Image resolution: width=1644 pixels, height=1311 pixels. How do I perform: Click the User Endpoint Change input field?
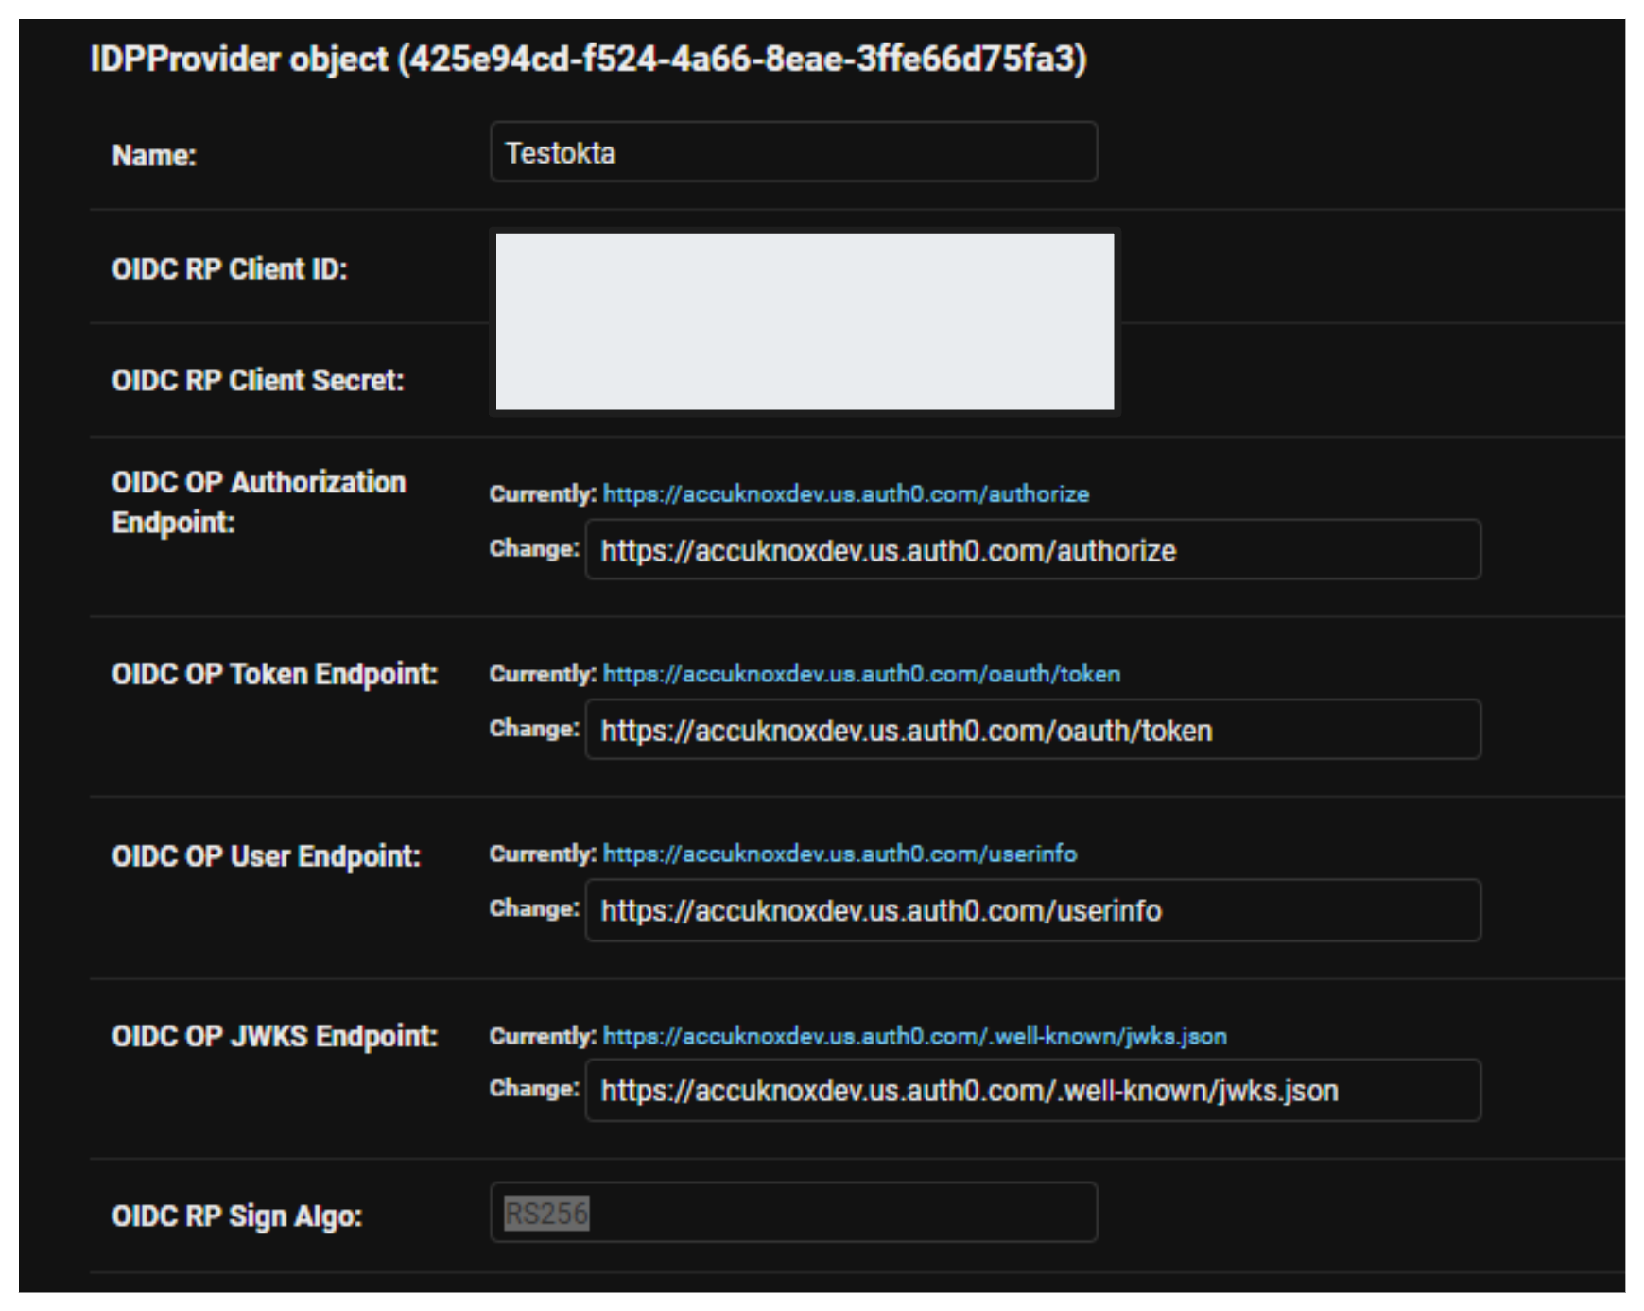1032,910
